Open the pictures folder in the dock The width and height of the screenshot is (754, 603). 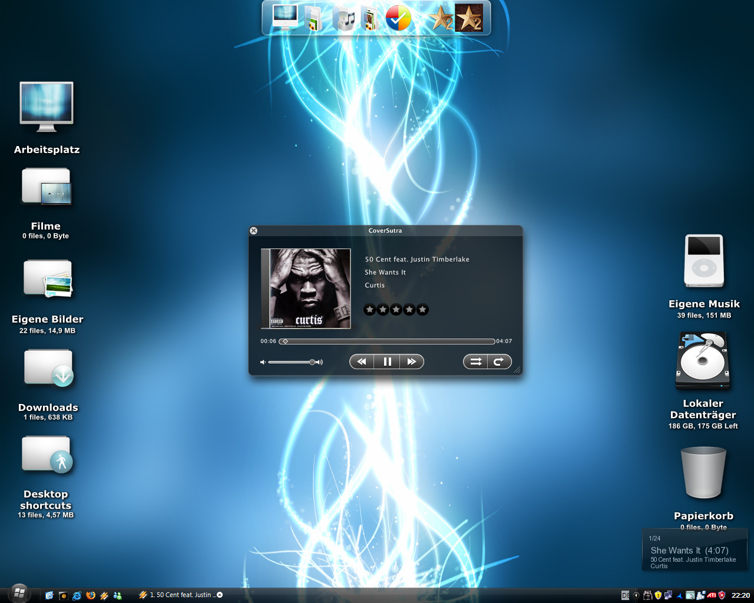point(370,18)
